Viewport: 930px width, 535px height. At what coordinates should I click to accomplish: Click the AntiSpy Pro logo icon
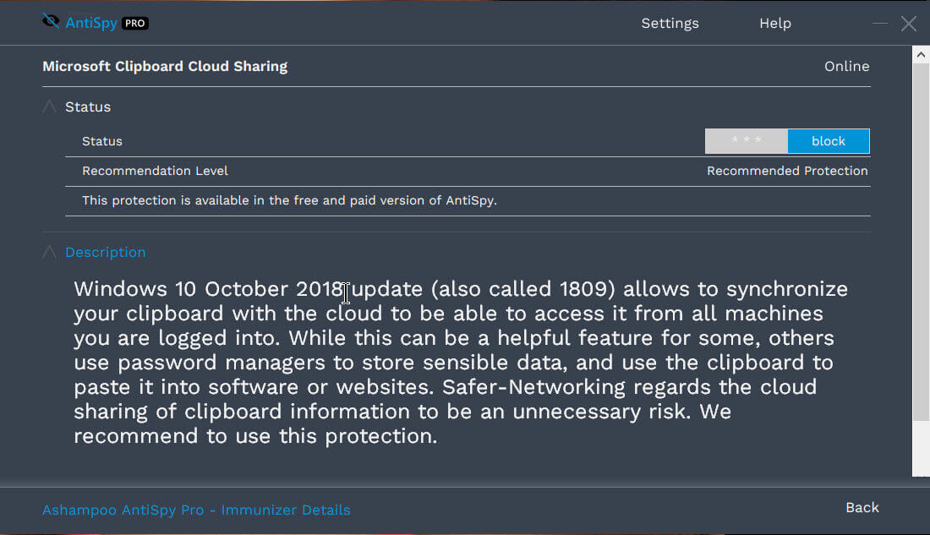[51, 21]
